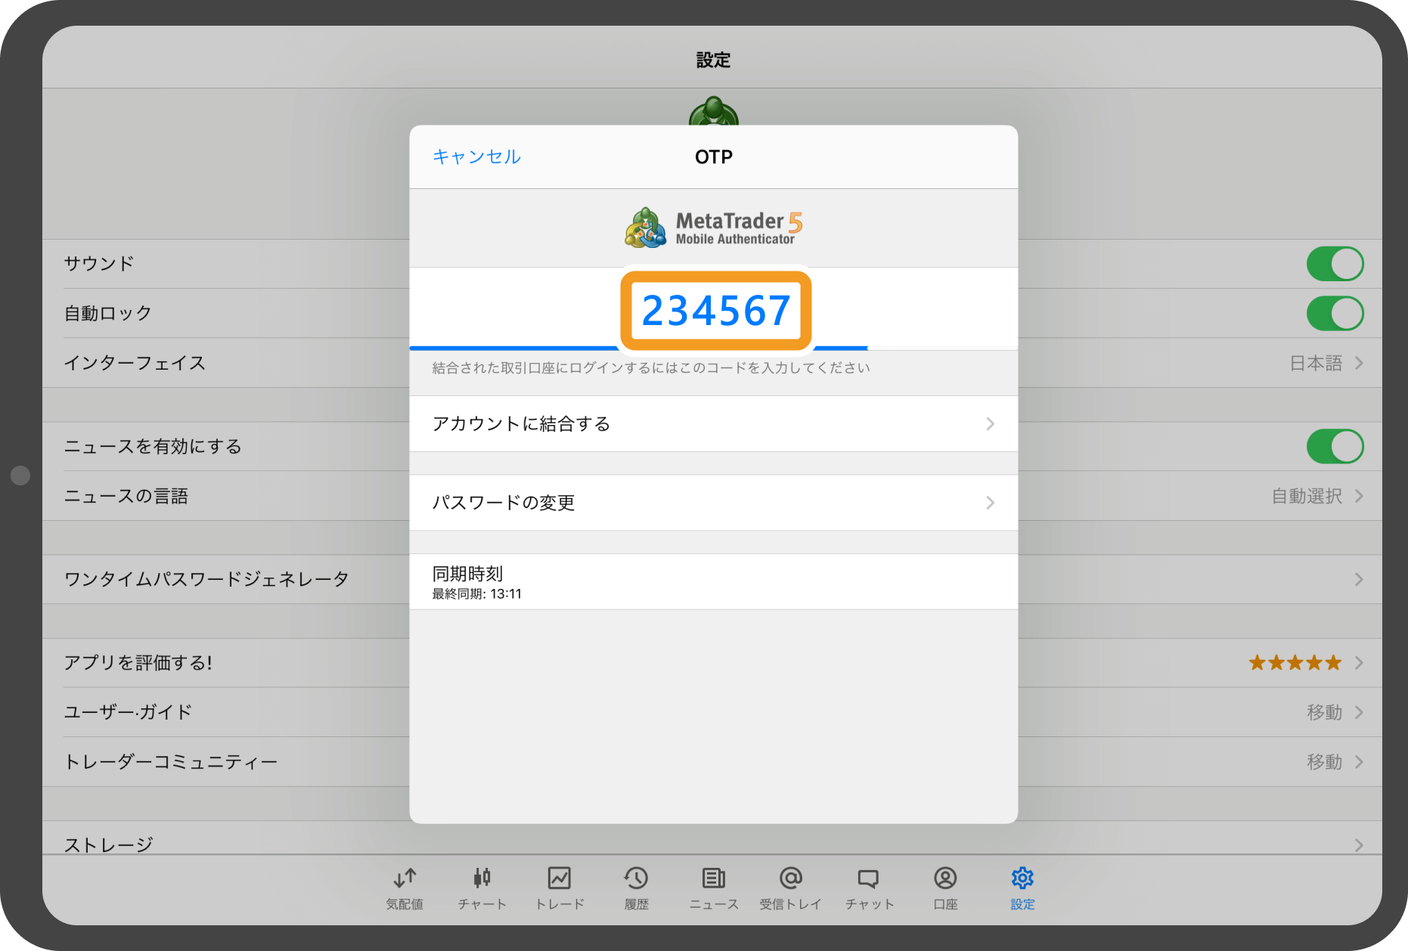Tap the OTP code 234567

pos(716,311)
